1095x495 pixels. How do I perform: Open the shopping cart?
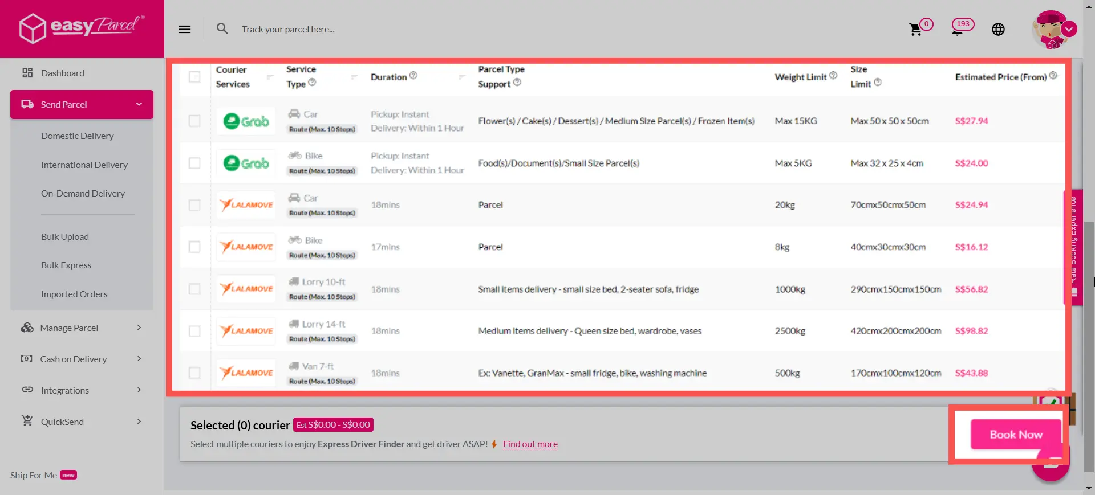click(915, 29)
